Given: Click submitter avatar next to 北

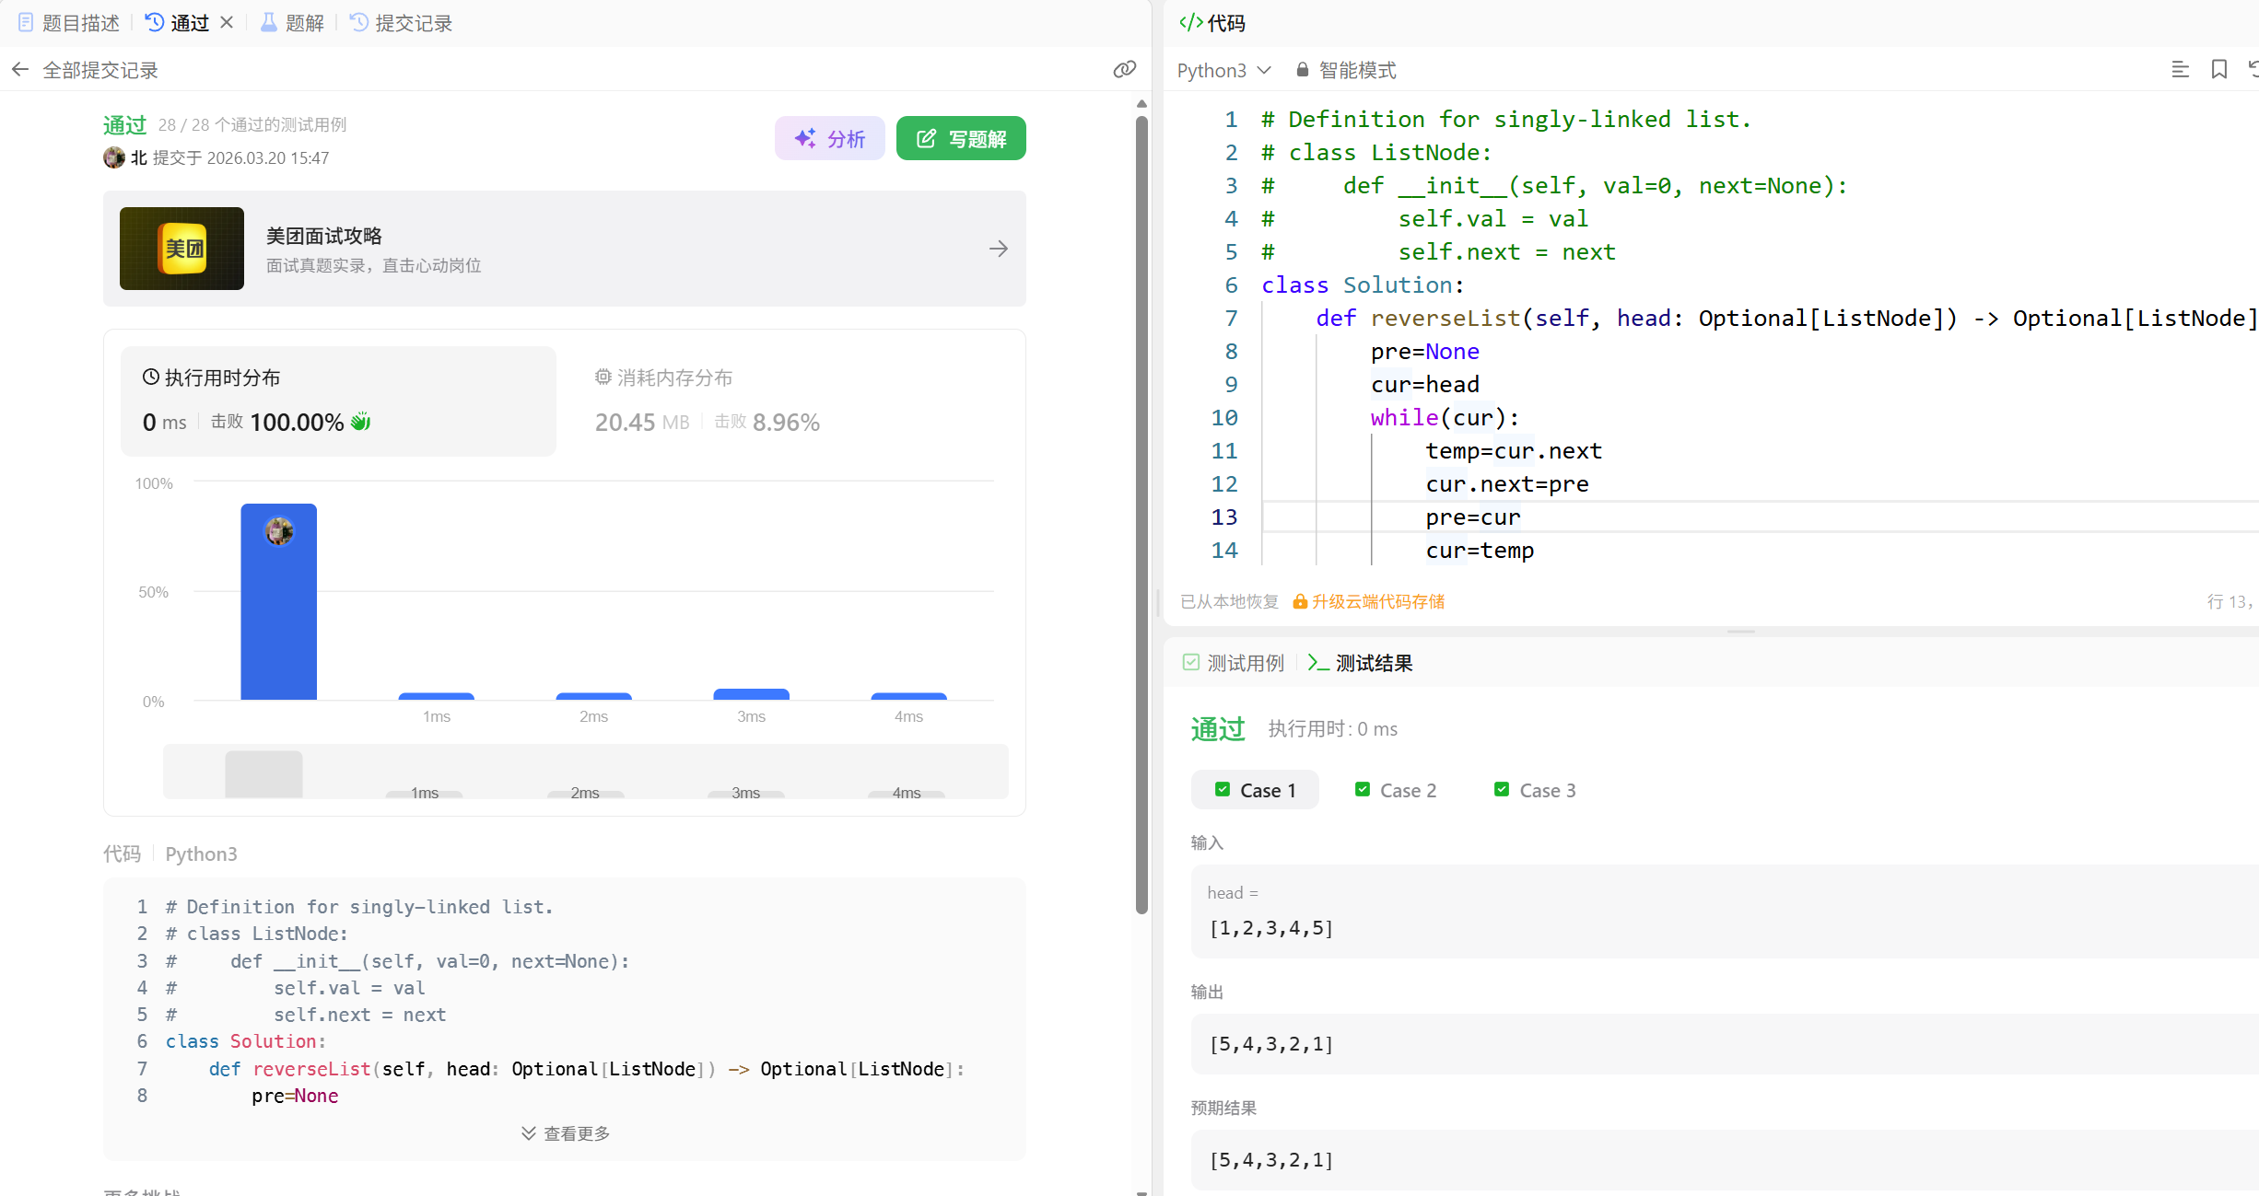Looking at the screenshot, I should coord(114,157).
